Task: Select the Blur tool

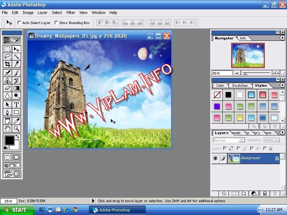Action: [8, 96]
